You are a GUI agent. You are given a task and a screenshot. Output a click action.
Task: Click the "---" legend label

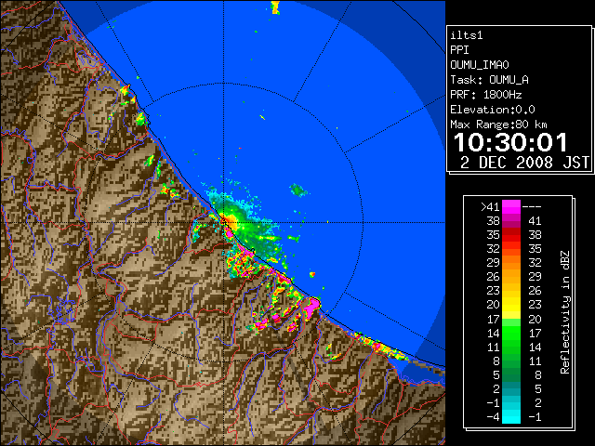click(x=532, y=206)
